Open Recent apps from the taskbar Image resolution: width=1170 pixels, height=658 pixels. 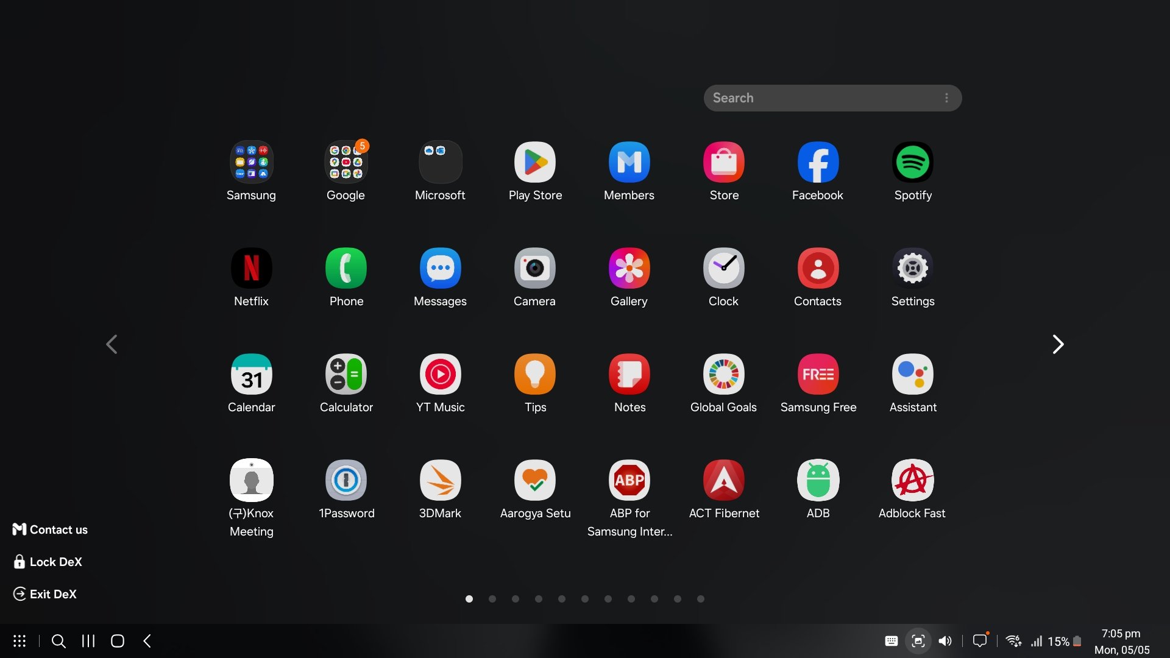[x=87, y=641]
